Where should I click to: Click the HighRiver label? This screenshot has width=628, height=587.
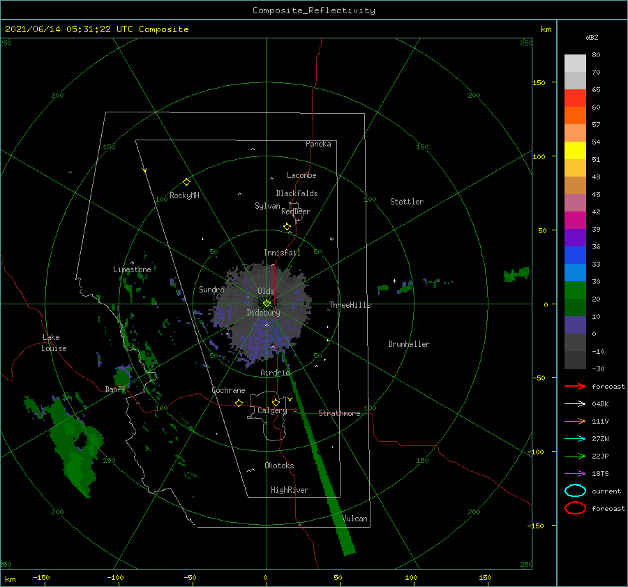point(290,490)
